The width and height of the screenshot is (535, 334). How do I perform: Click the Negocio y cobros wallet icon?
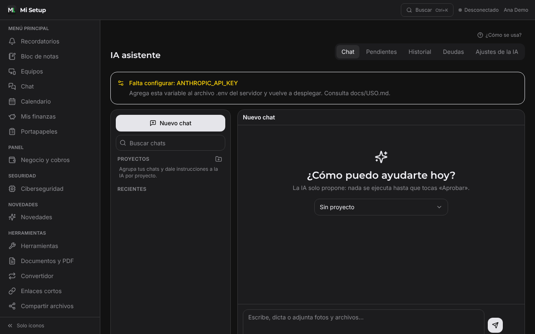point(12,160)
